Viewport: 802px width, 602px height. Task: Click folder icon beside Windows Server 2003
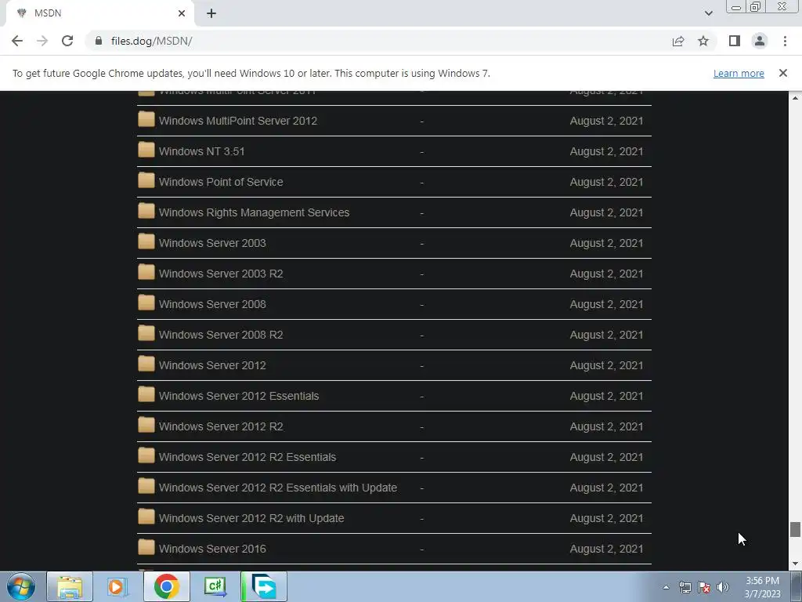point(146,242)
